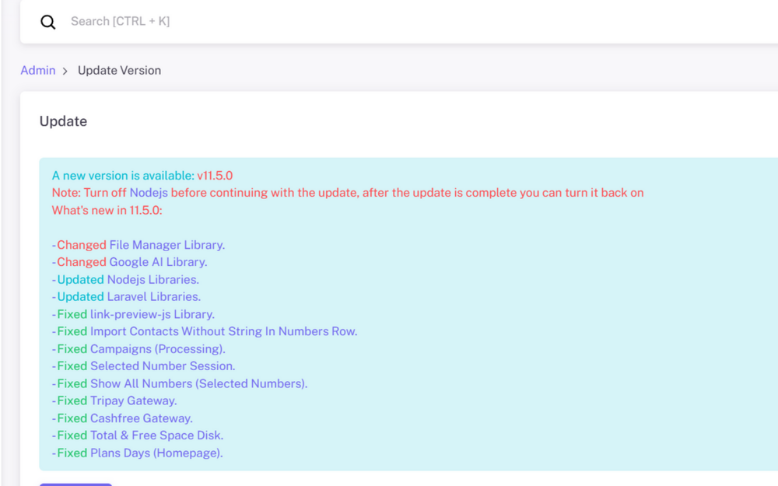Select the Changed File Manager Library entry
Image resolution: width=778 pixels, height=486 pixels.
coord(138,245)
